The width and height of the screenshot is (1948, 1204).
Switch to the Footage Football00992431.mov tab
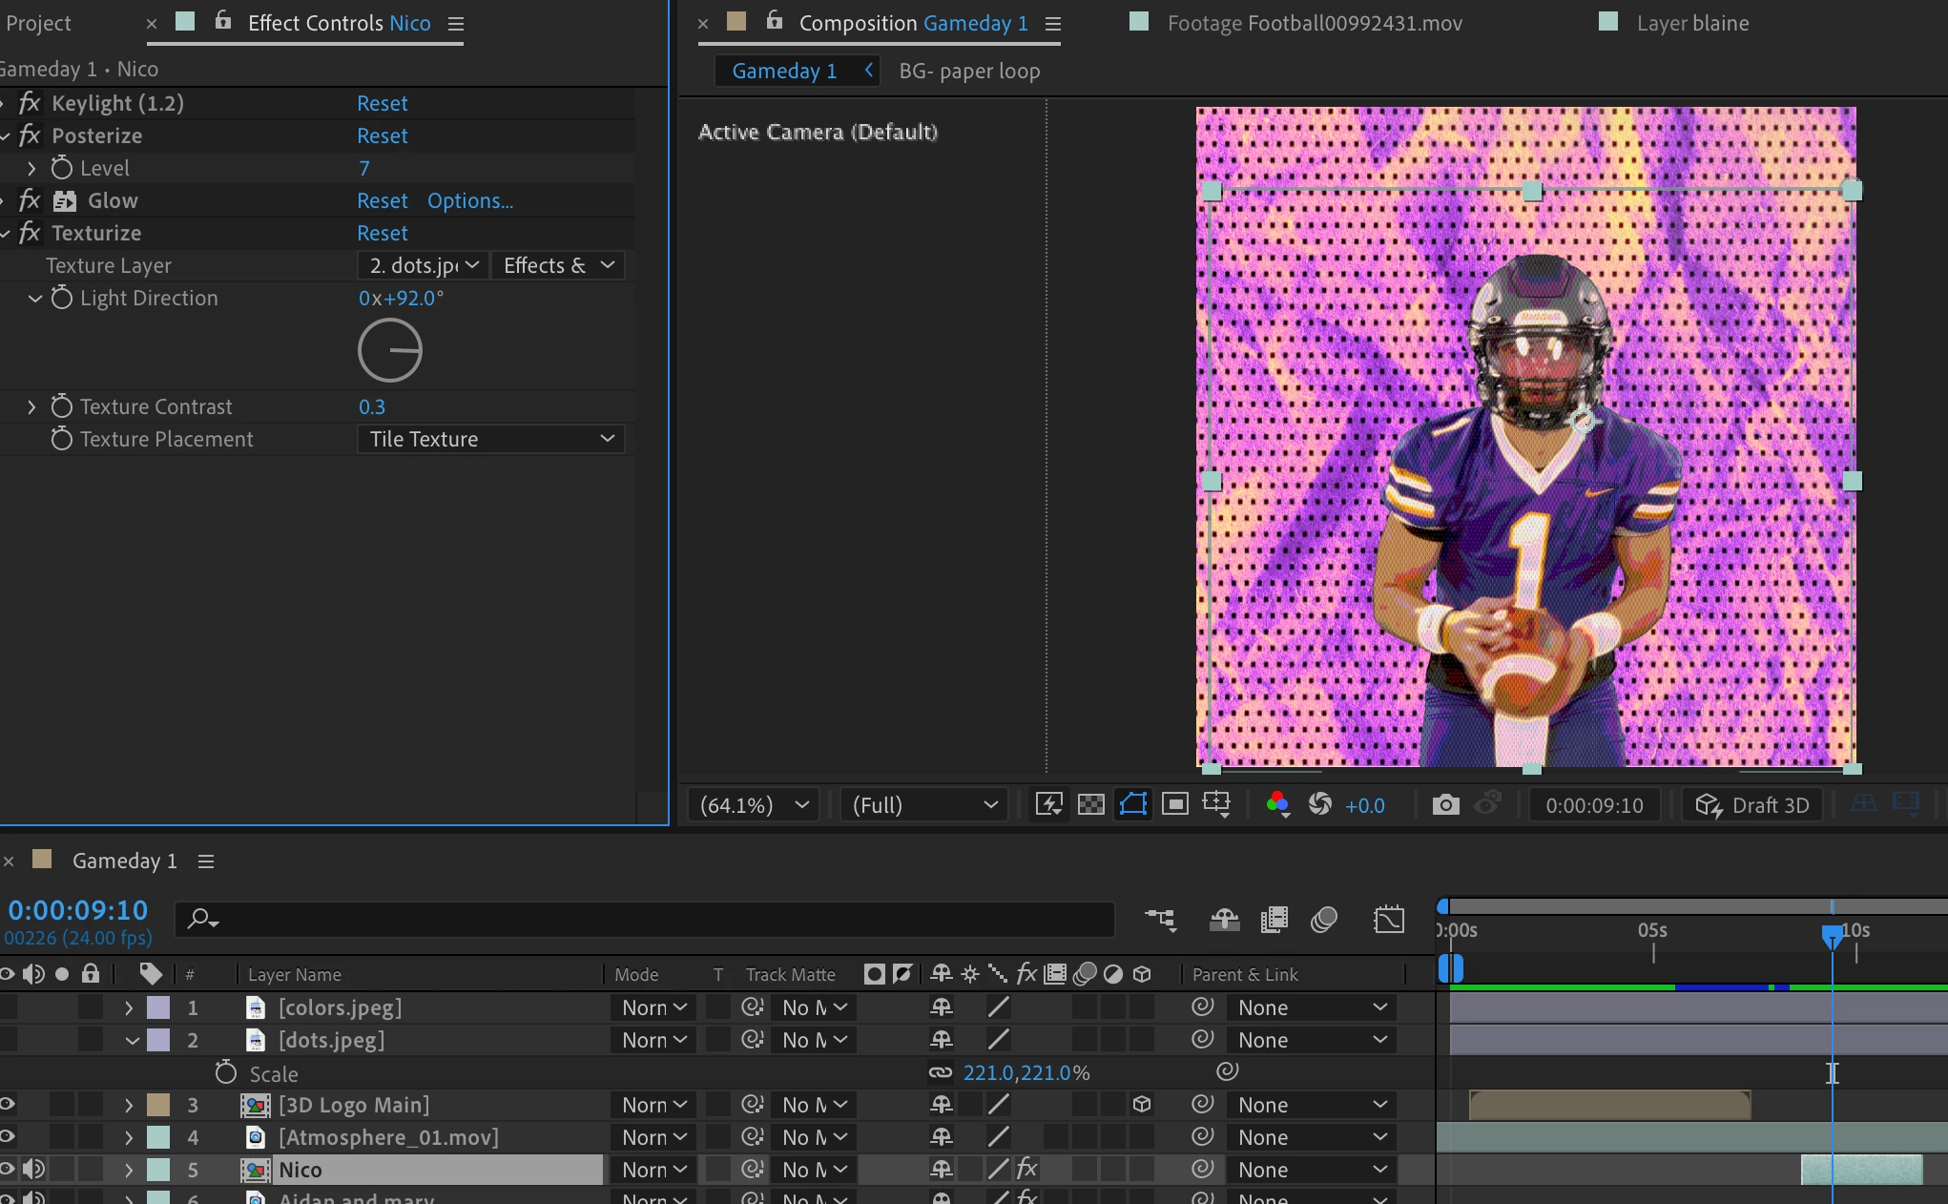pyautogui.click(x=1314, y=23)
